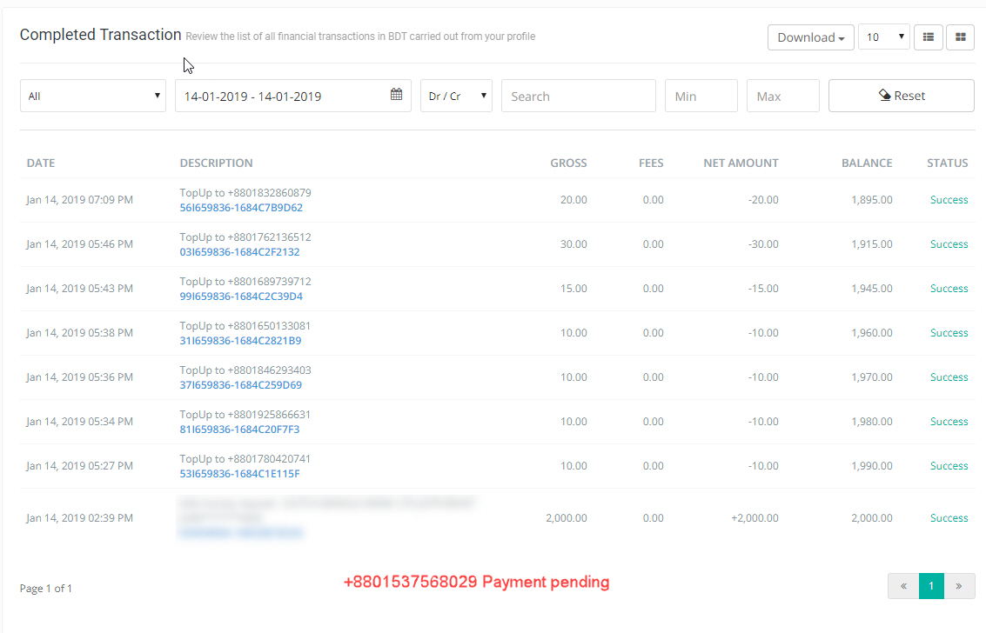Click the BALANCE column header

867,163
